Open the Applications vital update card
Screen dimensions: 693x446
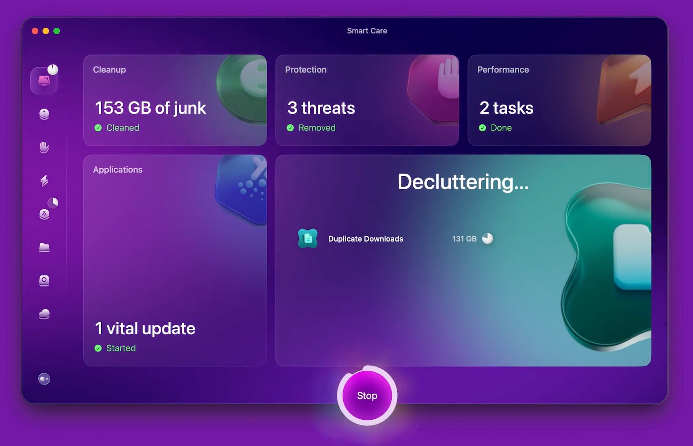point(175,260)
